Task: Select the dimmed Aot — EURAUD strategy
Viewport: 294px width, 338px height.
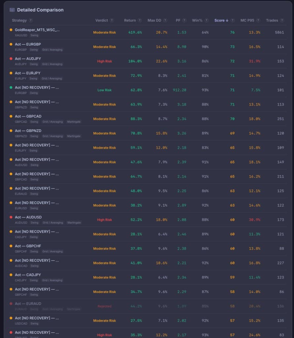Action: 28,304
